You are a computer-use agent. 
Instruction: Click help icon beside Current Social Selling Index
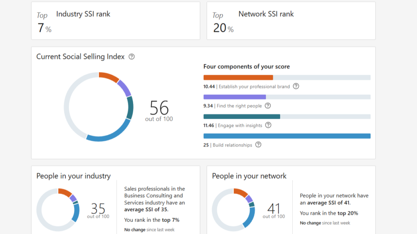pos(132,57)
